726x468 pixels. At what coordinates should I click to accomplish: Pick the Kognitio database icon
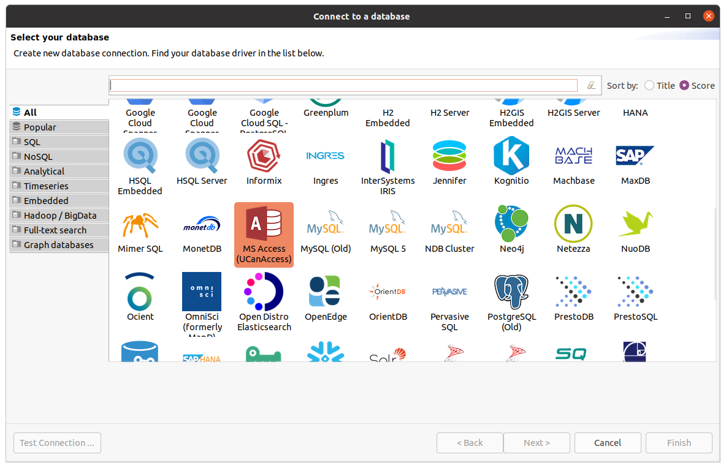tap(511, 156)
